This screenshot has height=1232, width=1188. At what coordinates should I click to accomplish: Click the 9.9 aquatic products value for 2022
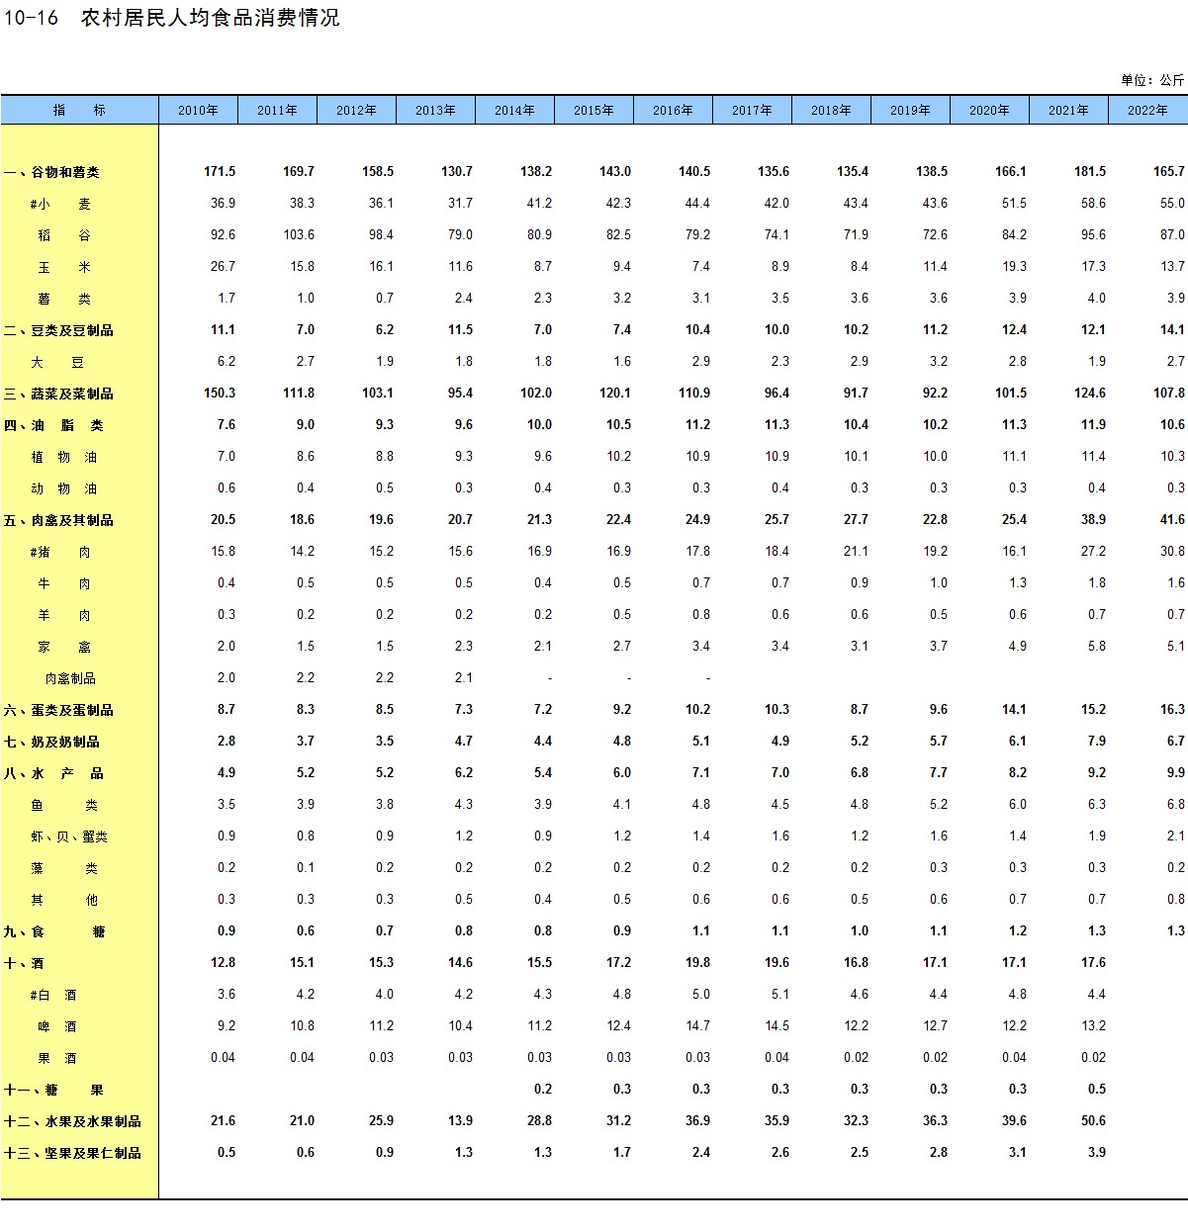1175,773
